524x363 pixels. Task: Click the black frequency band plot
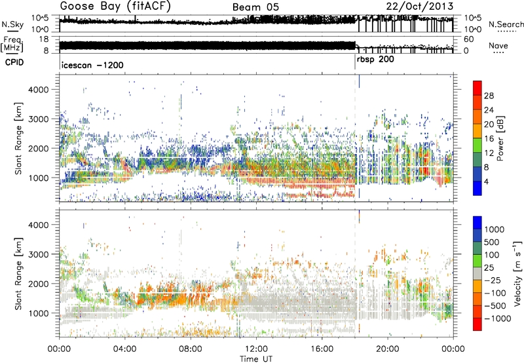coord(207,45)
